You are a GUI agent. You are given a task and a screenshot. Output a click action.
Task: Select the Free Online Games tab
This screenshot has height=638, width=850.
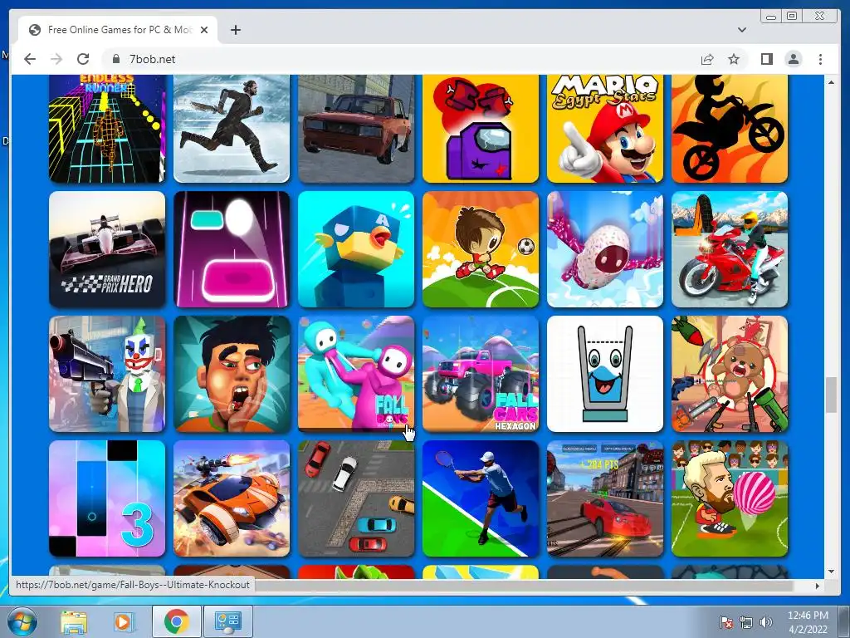point(118,30)
